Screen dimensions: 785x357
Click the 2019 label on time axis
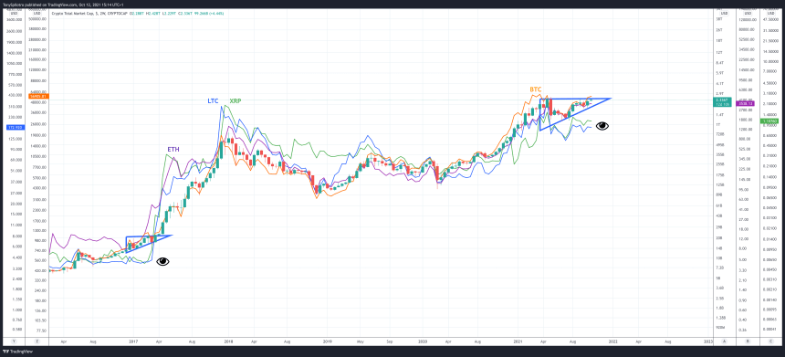point(327,341)
